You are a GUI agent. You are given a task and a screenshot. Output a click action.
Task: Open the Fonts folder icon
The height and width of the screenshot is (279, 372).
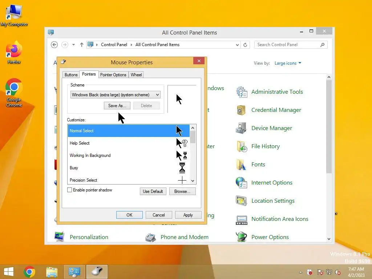242,165
